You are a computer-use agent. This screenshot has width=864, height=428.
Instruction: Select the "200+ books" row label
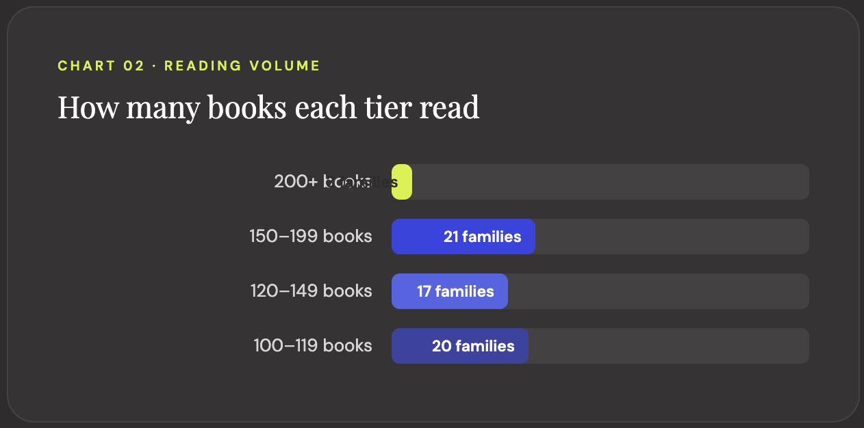pos(301,182)
